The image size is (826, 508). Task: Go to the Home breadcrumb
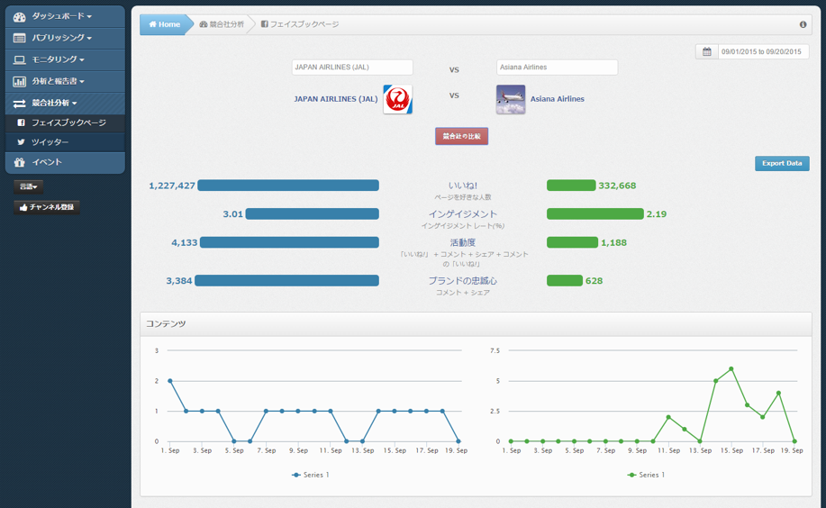pos(164,24)
